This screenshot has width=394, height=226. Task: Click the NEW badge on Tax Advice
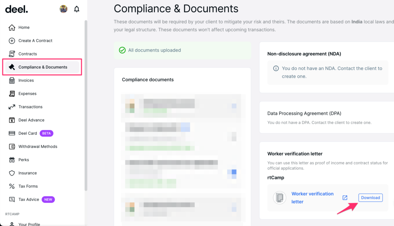(48, 199)
